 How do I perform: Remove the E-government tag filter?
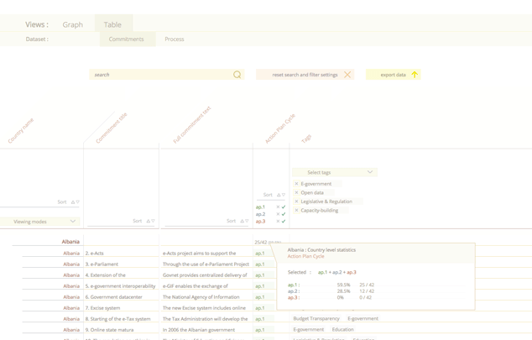(296, 184)
